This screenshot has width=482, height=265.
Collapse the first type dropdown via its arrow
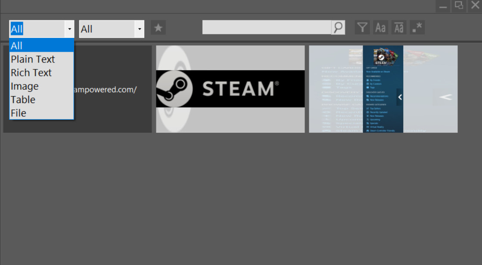point(69,29)
